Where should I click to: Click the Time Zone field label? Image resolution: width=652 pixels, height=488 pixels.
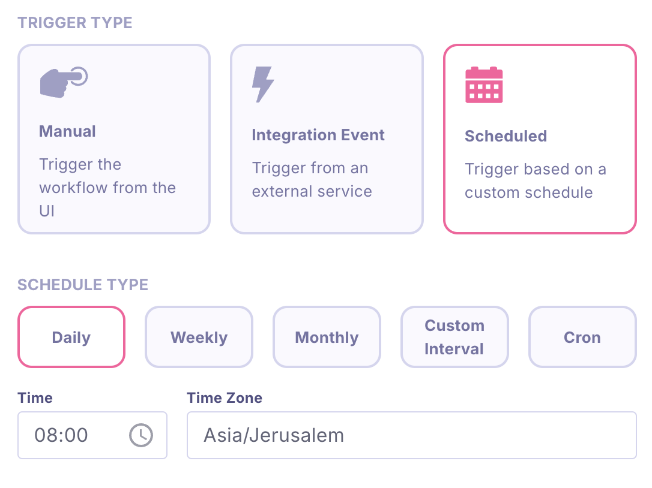coord(225,398)
